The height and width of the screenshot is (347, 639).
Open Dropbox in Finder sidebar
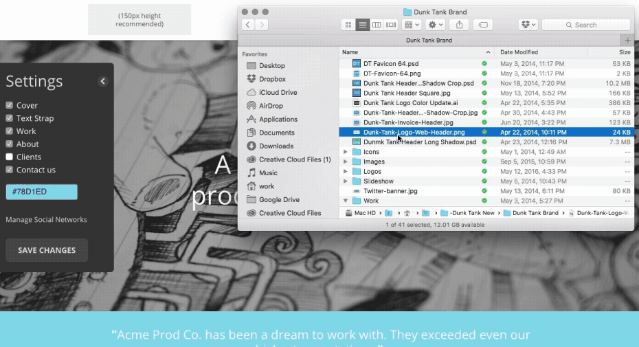[x=272, y=79]
